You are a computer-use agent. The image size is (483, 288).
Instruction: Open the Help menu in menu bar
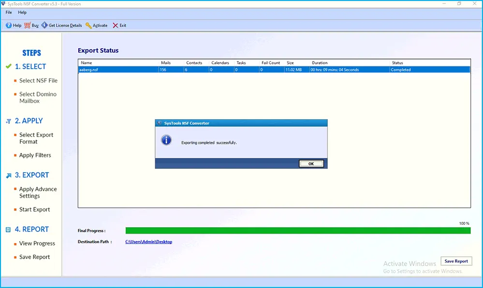[x=22, y=13]
